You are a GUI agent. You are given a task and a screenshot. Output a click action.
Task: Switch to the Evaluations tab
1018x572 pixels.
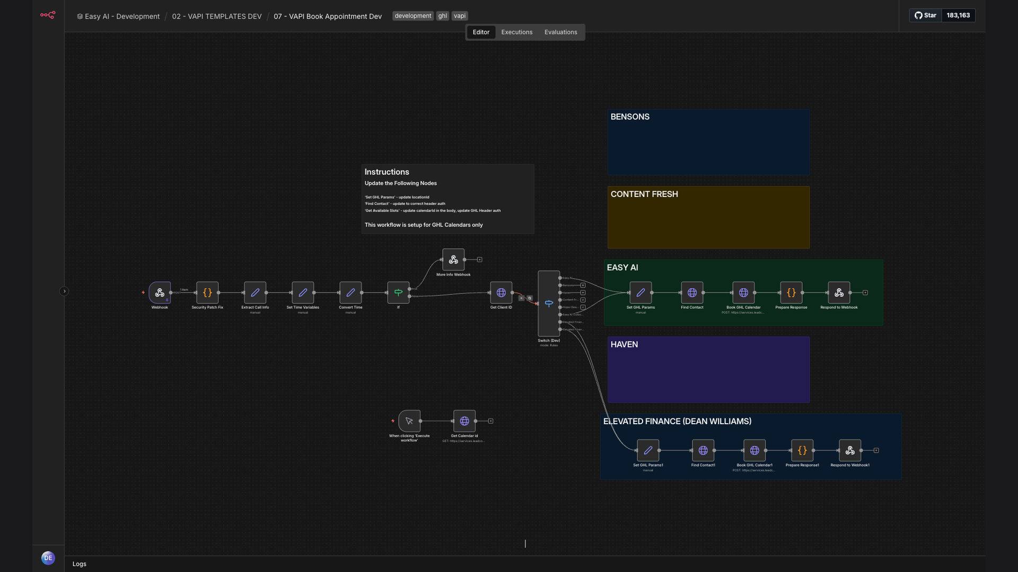[x=560, y=32]
